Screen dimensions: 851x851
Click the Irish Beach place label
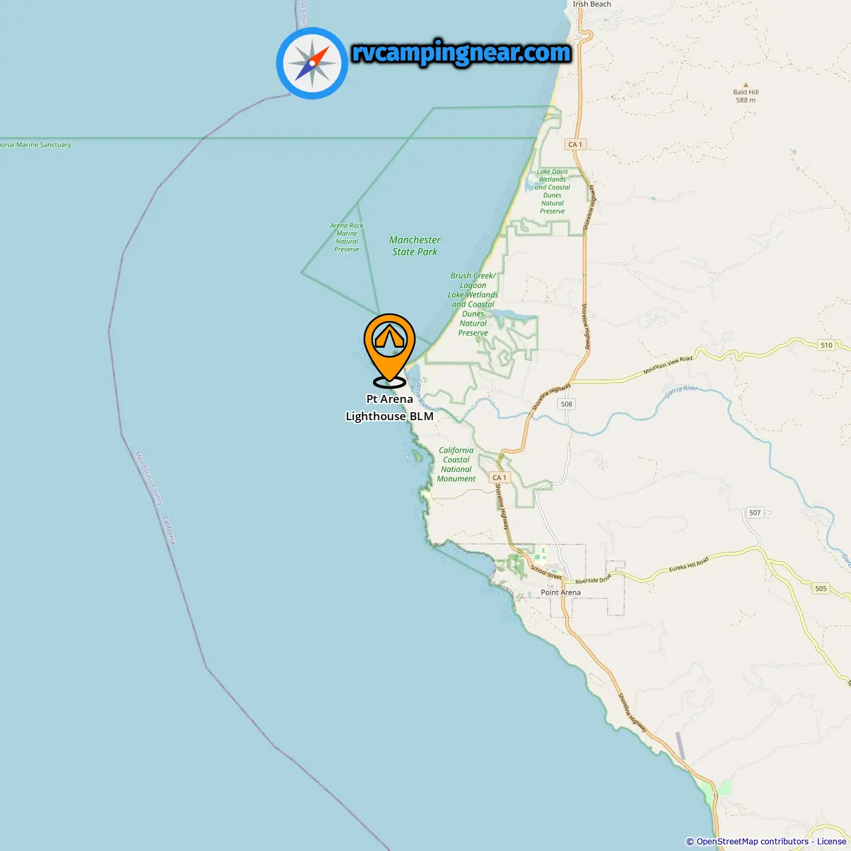(x=592, y=4)
